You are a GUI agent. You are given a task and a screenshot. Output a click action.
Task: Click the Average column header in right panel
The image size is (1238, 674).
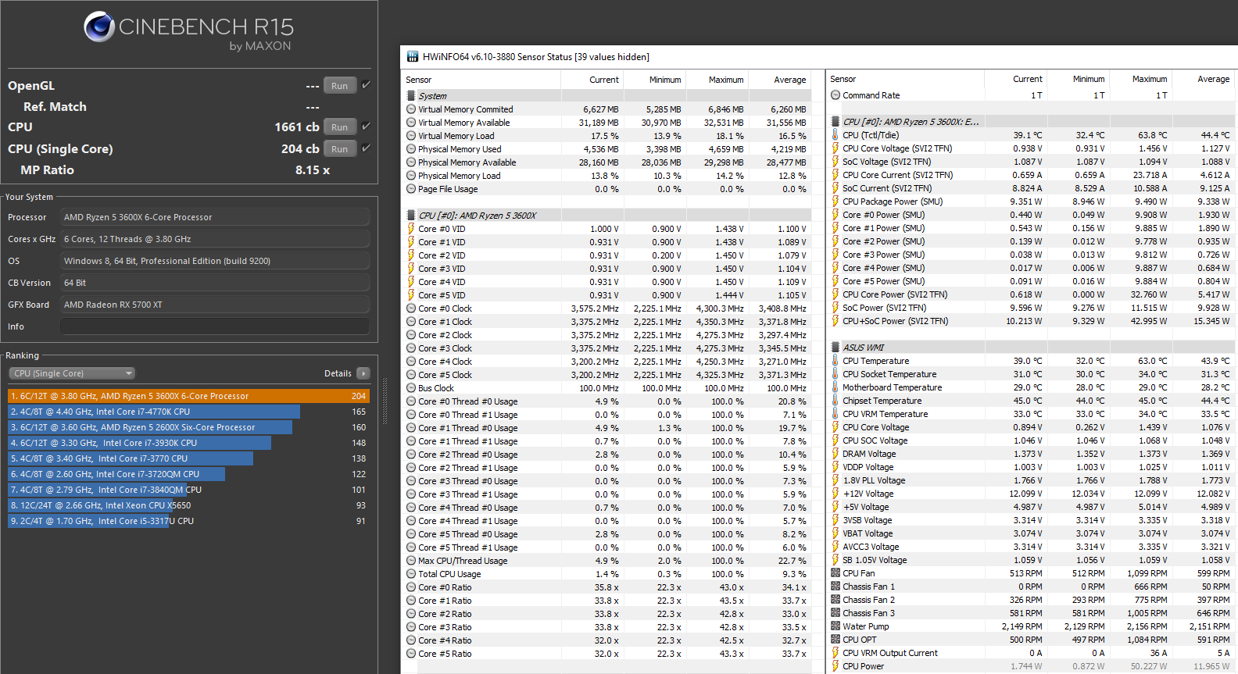tap(1204, 79)
